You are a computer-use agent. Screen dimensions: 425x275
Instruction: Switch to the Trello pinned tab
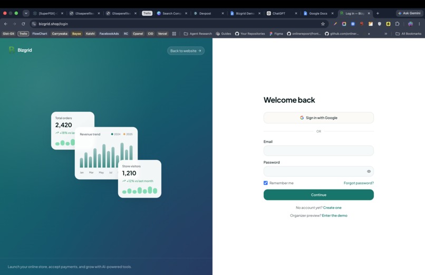pos(147,13)
